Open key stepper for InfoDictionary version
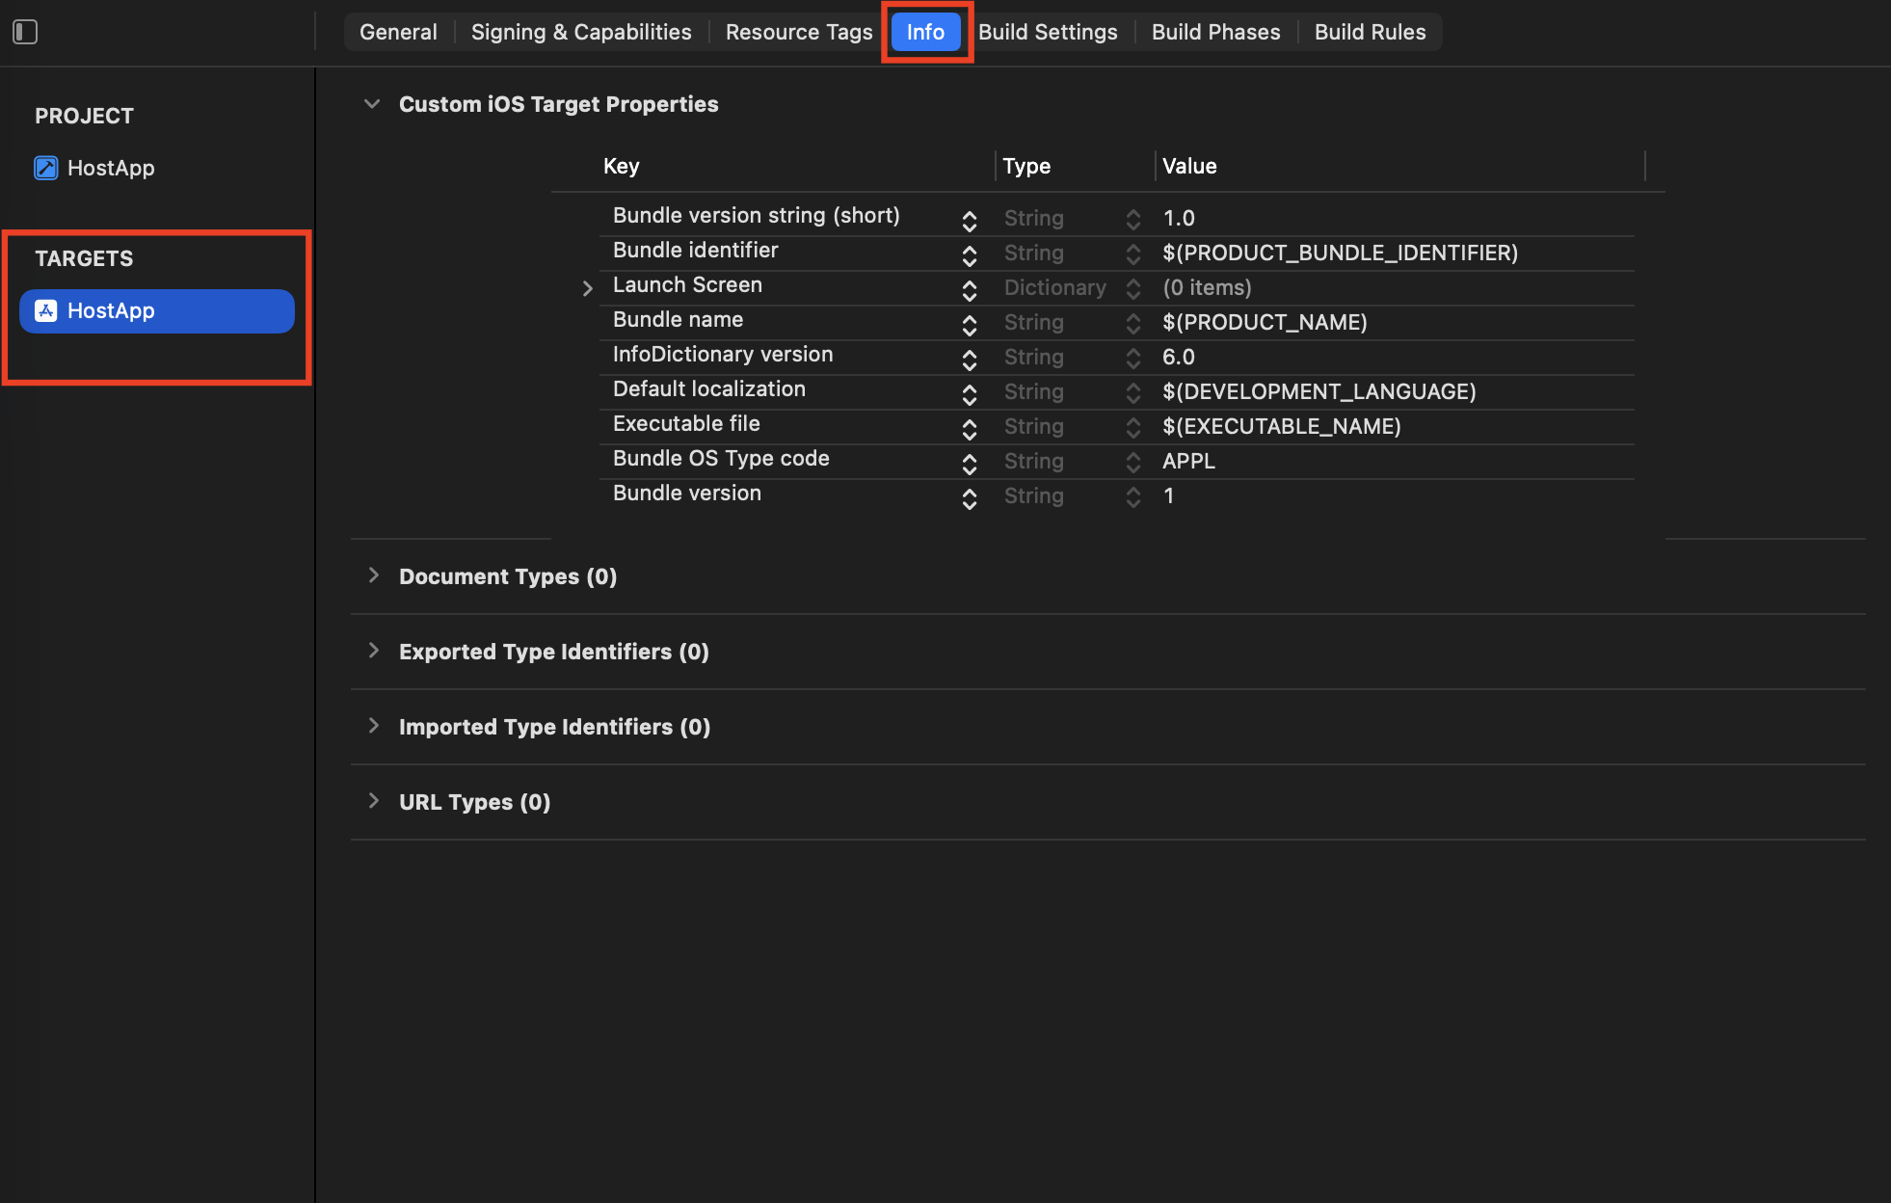 tap(970, 360)
